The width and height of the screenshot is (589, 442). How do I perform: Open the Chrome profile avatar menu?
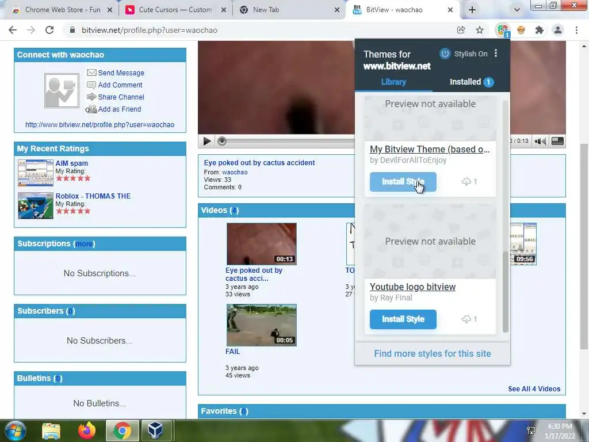click(x=558, y=30)
